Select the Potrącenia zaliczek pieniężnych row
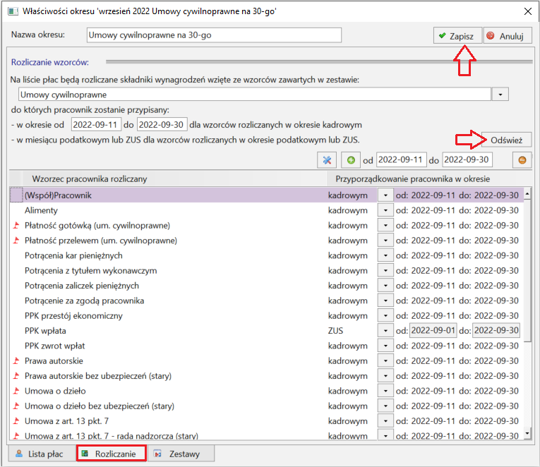The image size is (540, 467). click(x=267, y=286)
